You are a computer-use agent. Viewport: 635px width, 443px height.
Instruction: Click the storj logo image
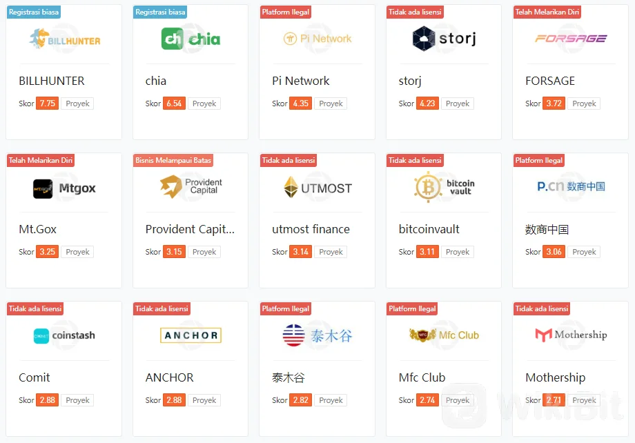(x=444, y=39)
